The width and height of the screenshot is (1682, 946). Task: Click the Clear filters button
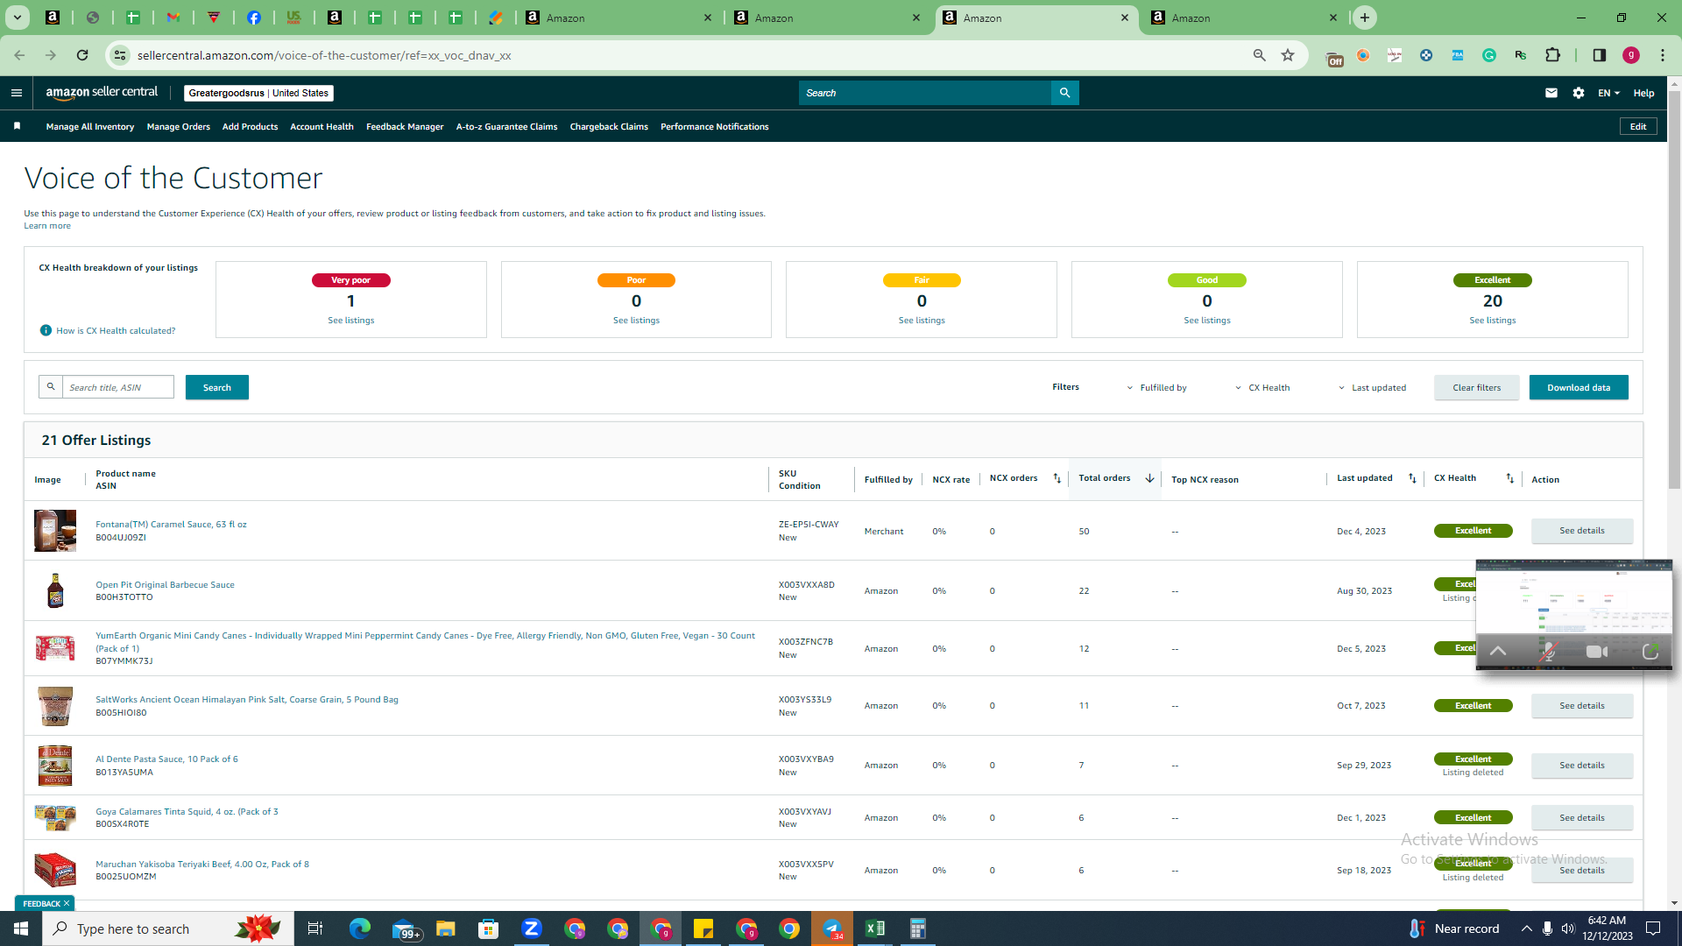click(1477, 387)
